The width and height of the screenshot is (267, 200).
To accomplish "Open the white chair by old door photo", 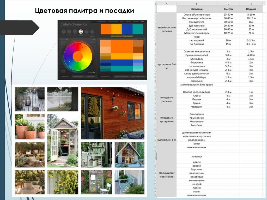I will click(96, 182).
